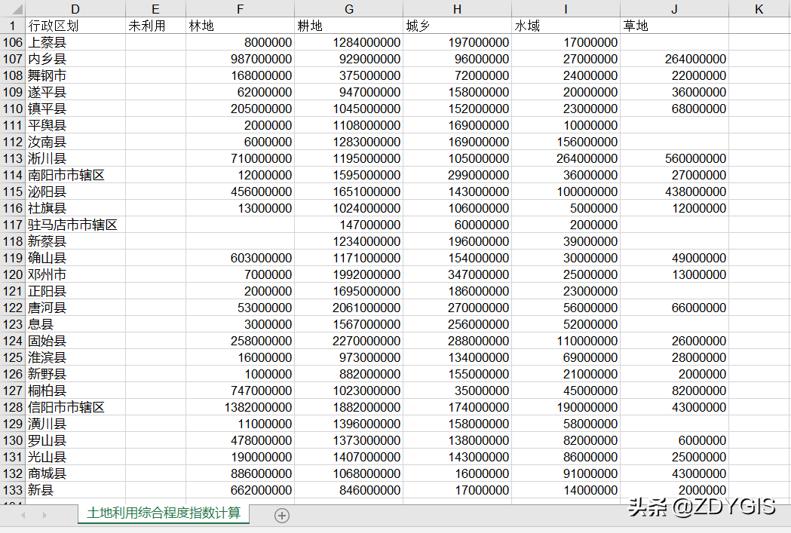
Task: Click the select-all corner triangle
Action: 16,9
